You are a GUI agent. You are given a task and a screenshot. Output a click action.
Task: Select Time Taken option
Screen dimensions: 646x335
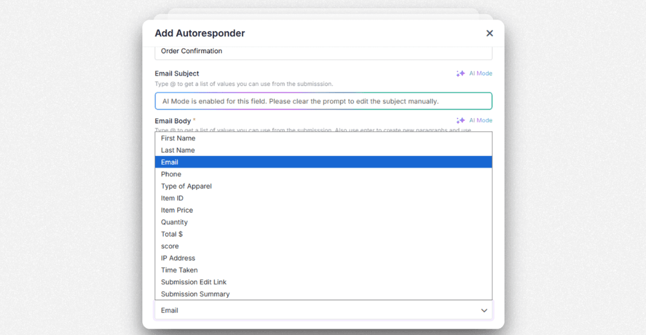click(x=324, y=270)
